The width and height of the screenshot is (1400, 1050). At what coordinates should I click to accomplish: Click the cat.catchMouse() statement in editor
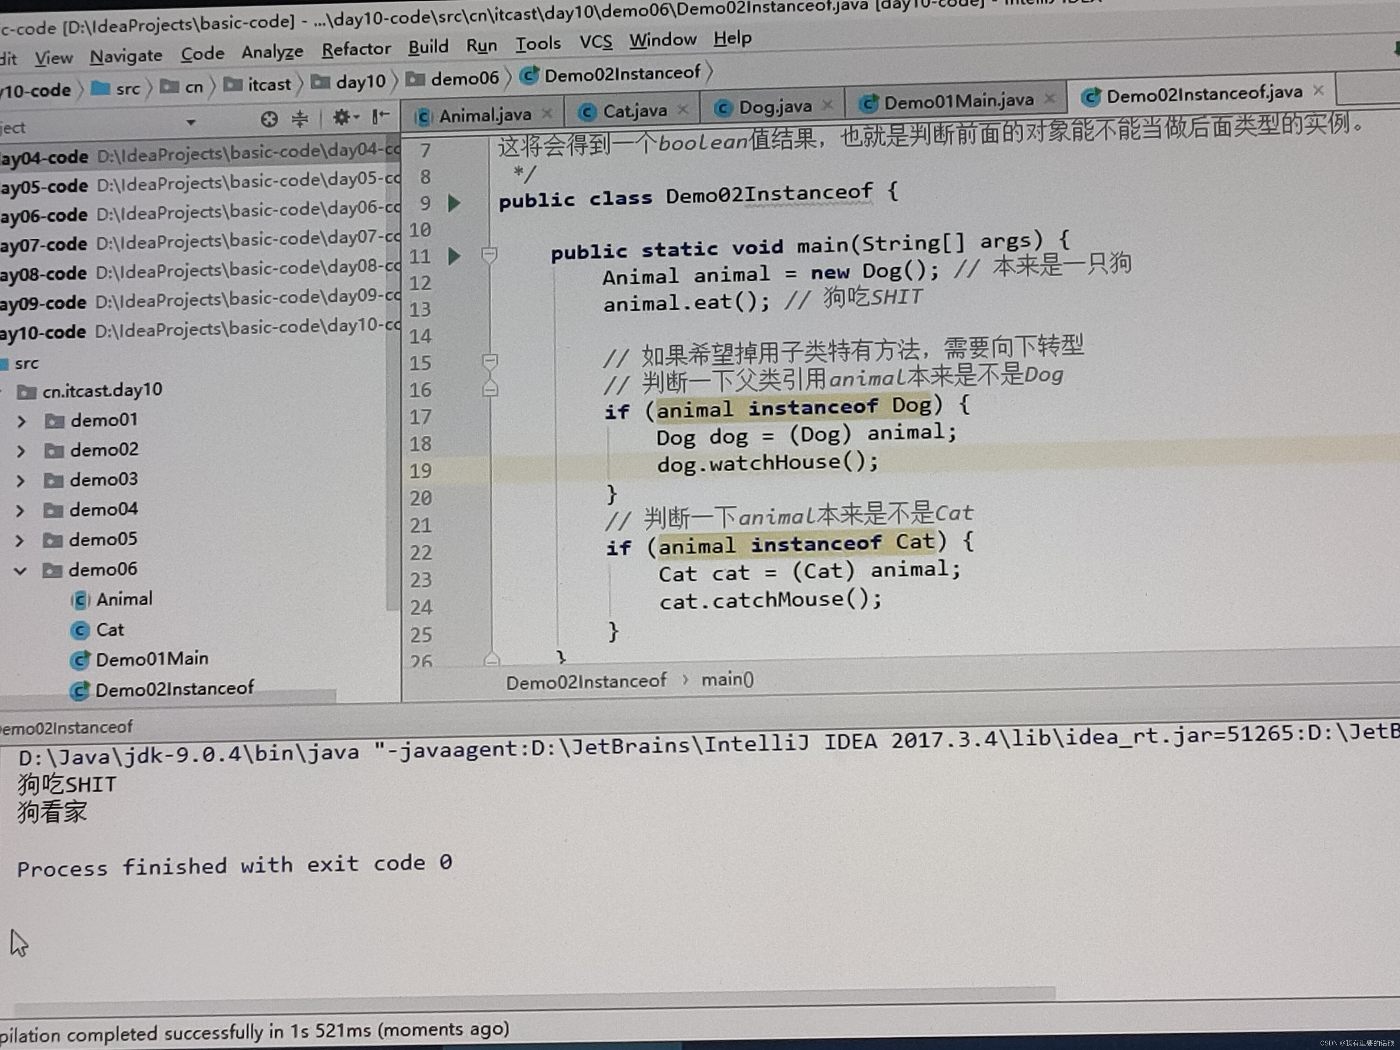(x=770, y=599)
